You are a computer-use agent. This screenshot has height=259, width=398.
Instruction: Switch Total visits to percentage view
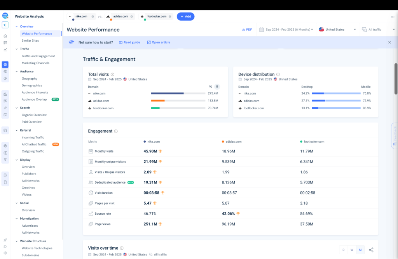point(210,86)
